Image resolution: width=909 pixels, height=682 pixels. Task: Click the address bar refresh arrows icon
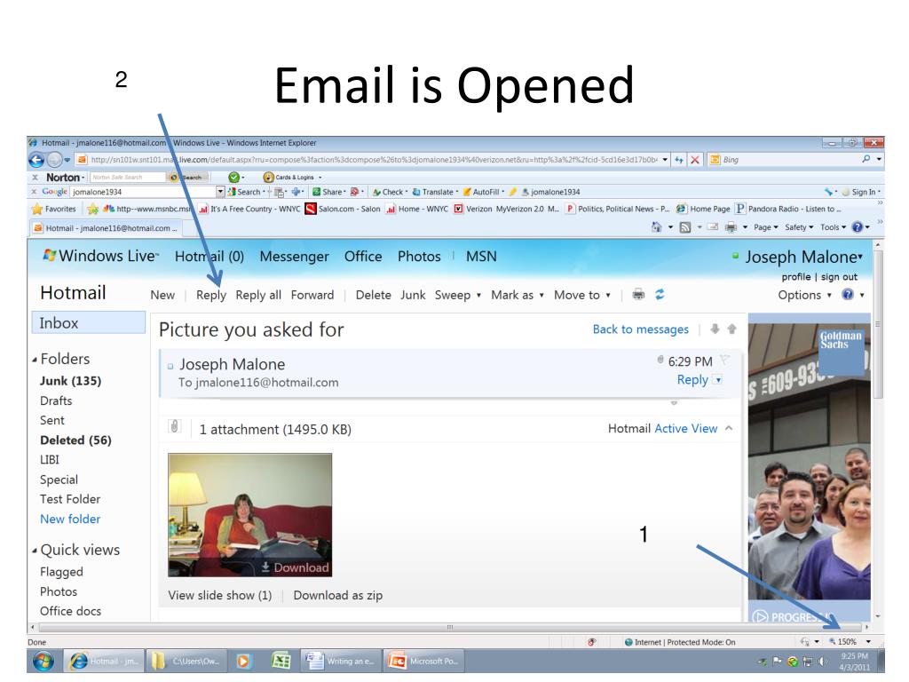point(679,160)
